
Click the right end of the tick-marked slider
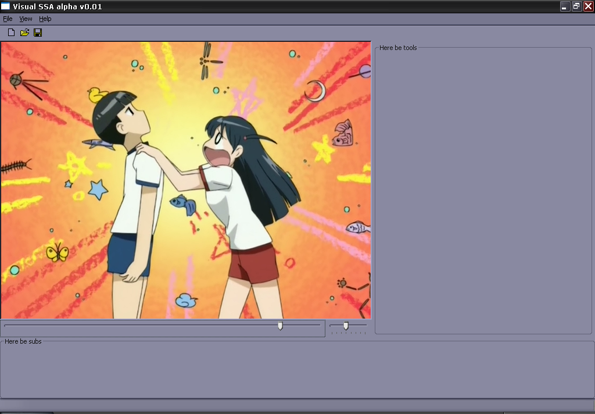[365, 326]
